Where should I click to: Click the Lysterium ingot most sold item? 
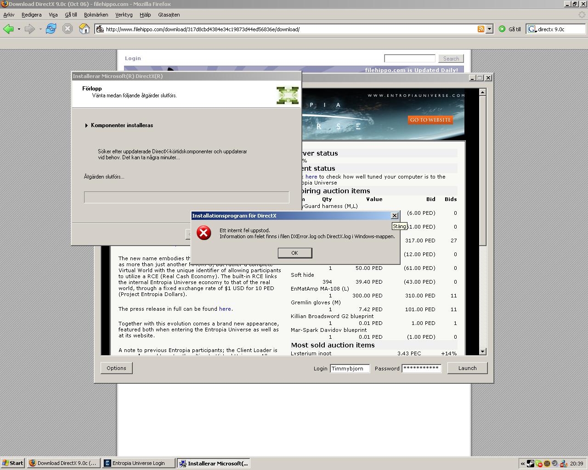click(x=311, y=353)
